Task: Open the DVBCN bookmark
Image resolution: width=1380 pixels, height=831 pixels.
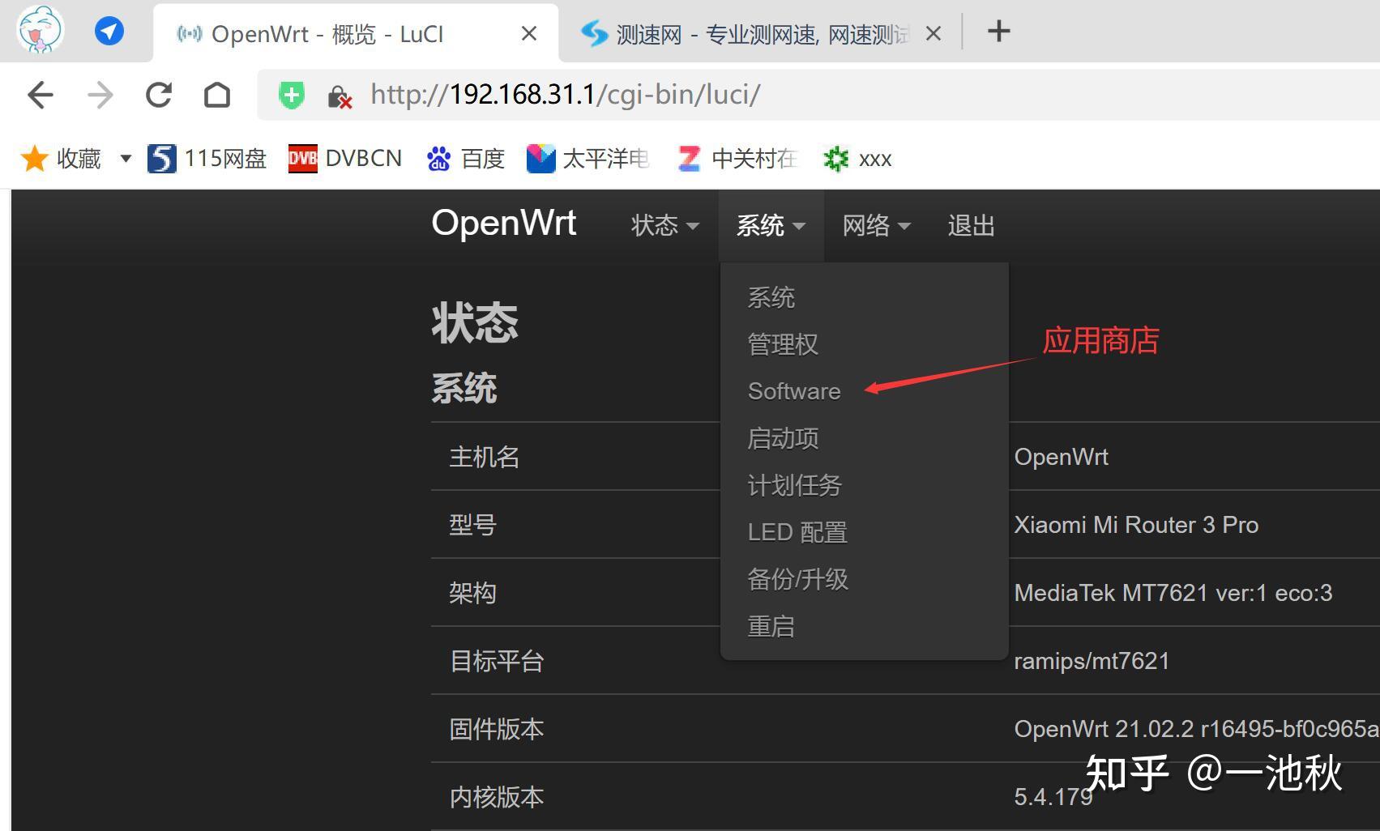Action: point(344,159)
